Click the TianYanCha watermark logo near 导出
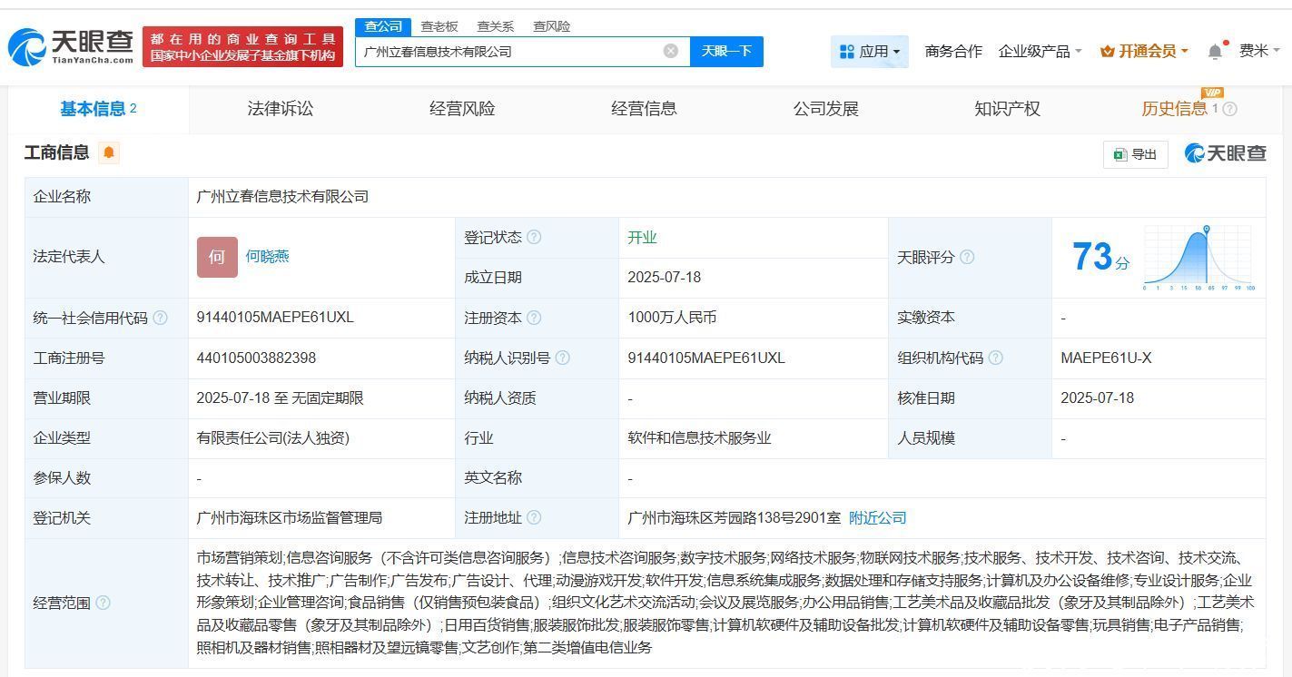The width and height of the screenshot is (1292, 677). point(1225,153)
